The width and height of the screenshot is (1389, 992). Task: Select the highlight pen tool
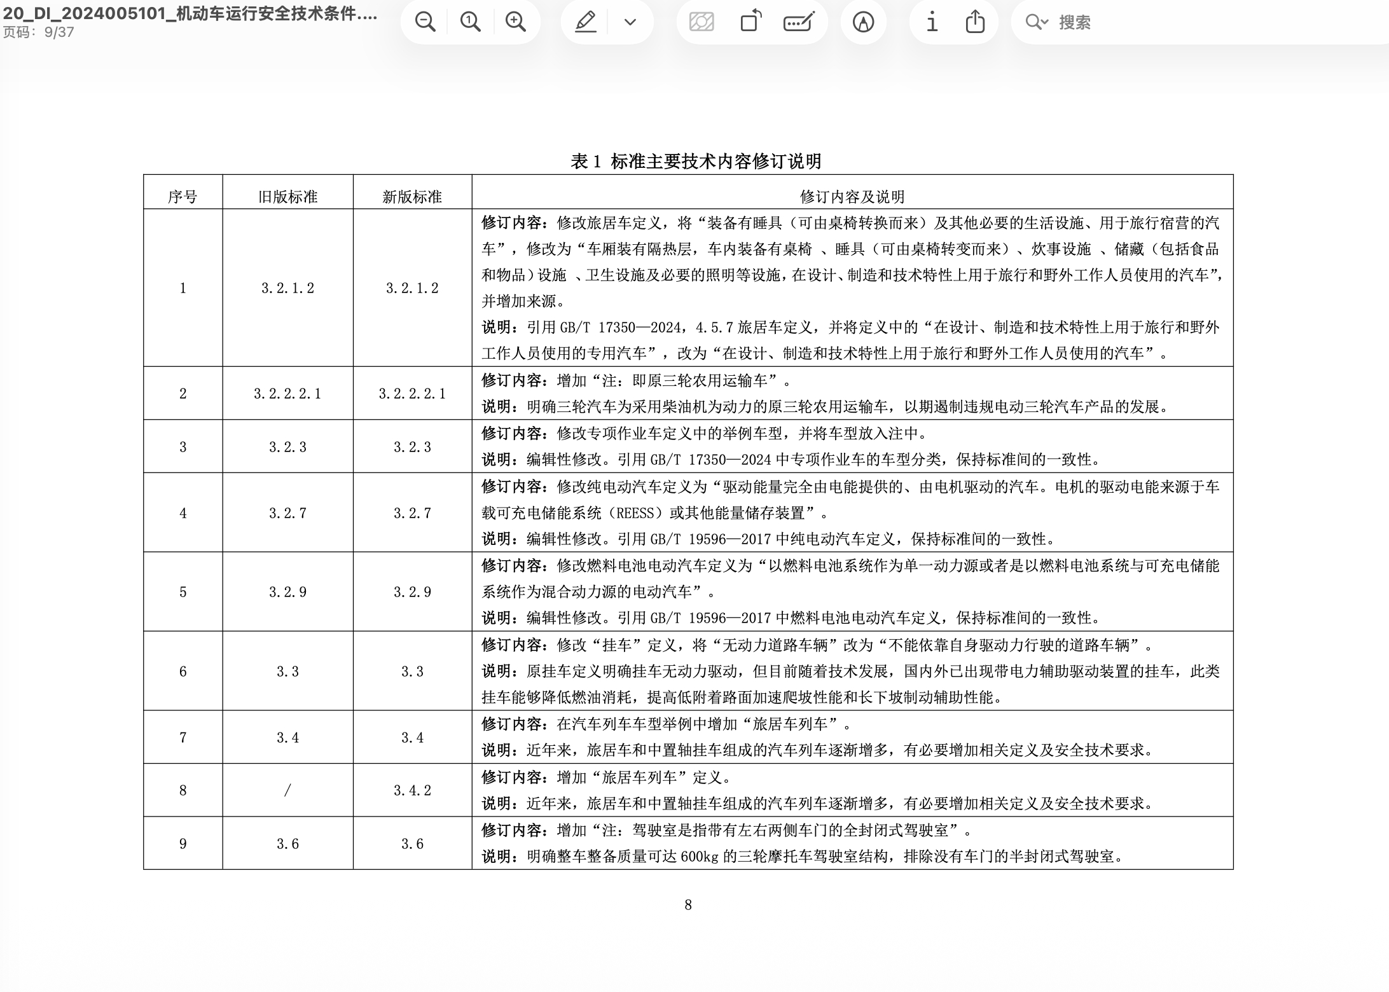pos(585,22)
